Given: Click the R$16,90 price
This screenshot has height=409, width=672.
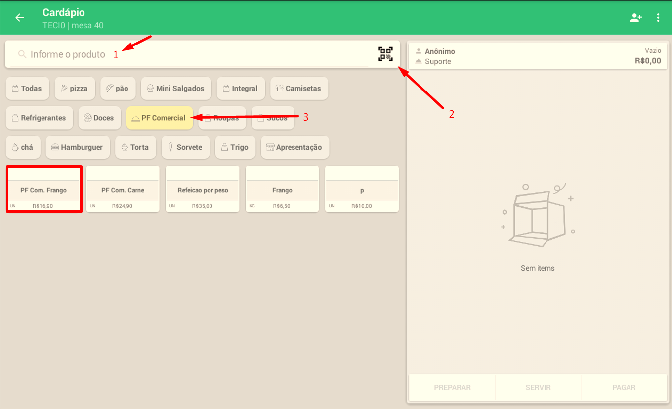Looking at the screenshot, I should pyautogui.click(x=42, y=206).
